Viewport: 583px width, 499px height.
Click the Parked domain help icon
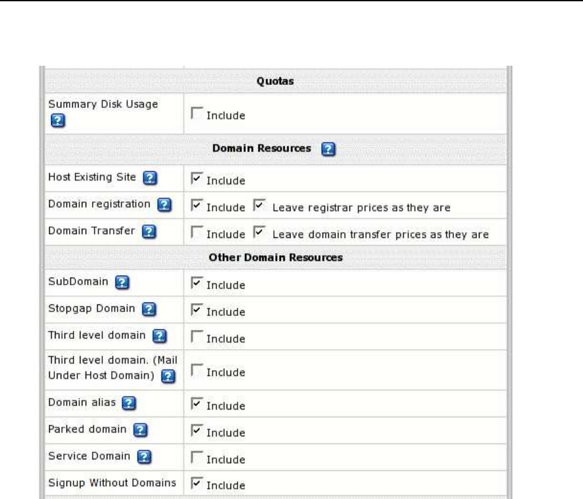(140, 430)
